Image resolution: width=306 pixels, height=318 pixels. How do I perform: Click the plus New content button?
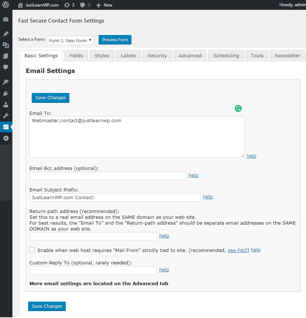(x=104, y=5)
